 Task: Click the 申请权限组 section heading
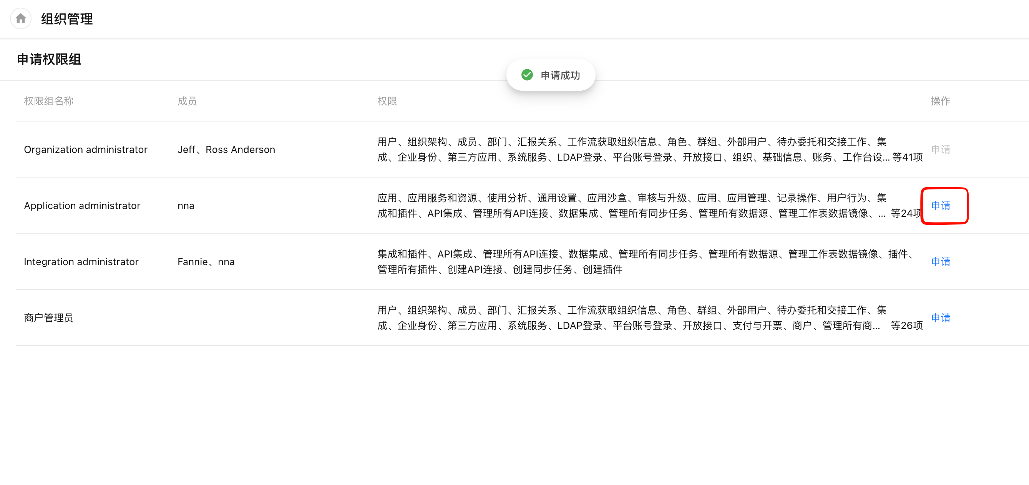49,59
